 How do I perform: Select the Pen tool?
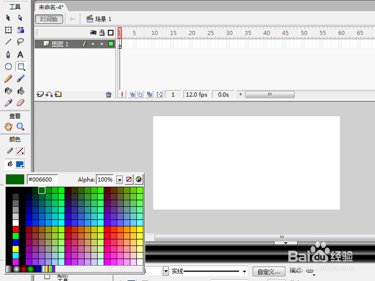tap(8, 54)
